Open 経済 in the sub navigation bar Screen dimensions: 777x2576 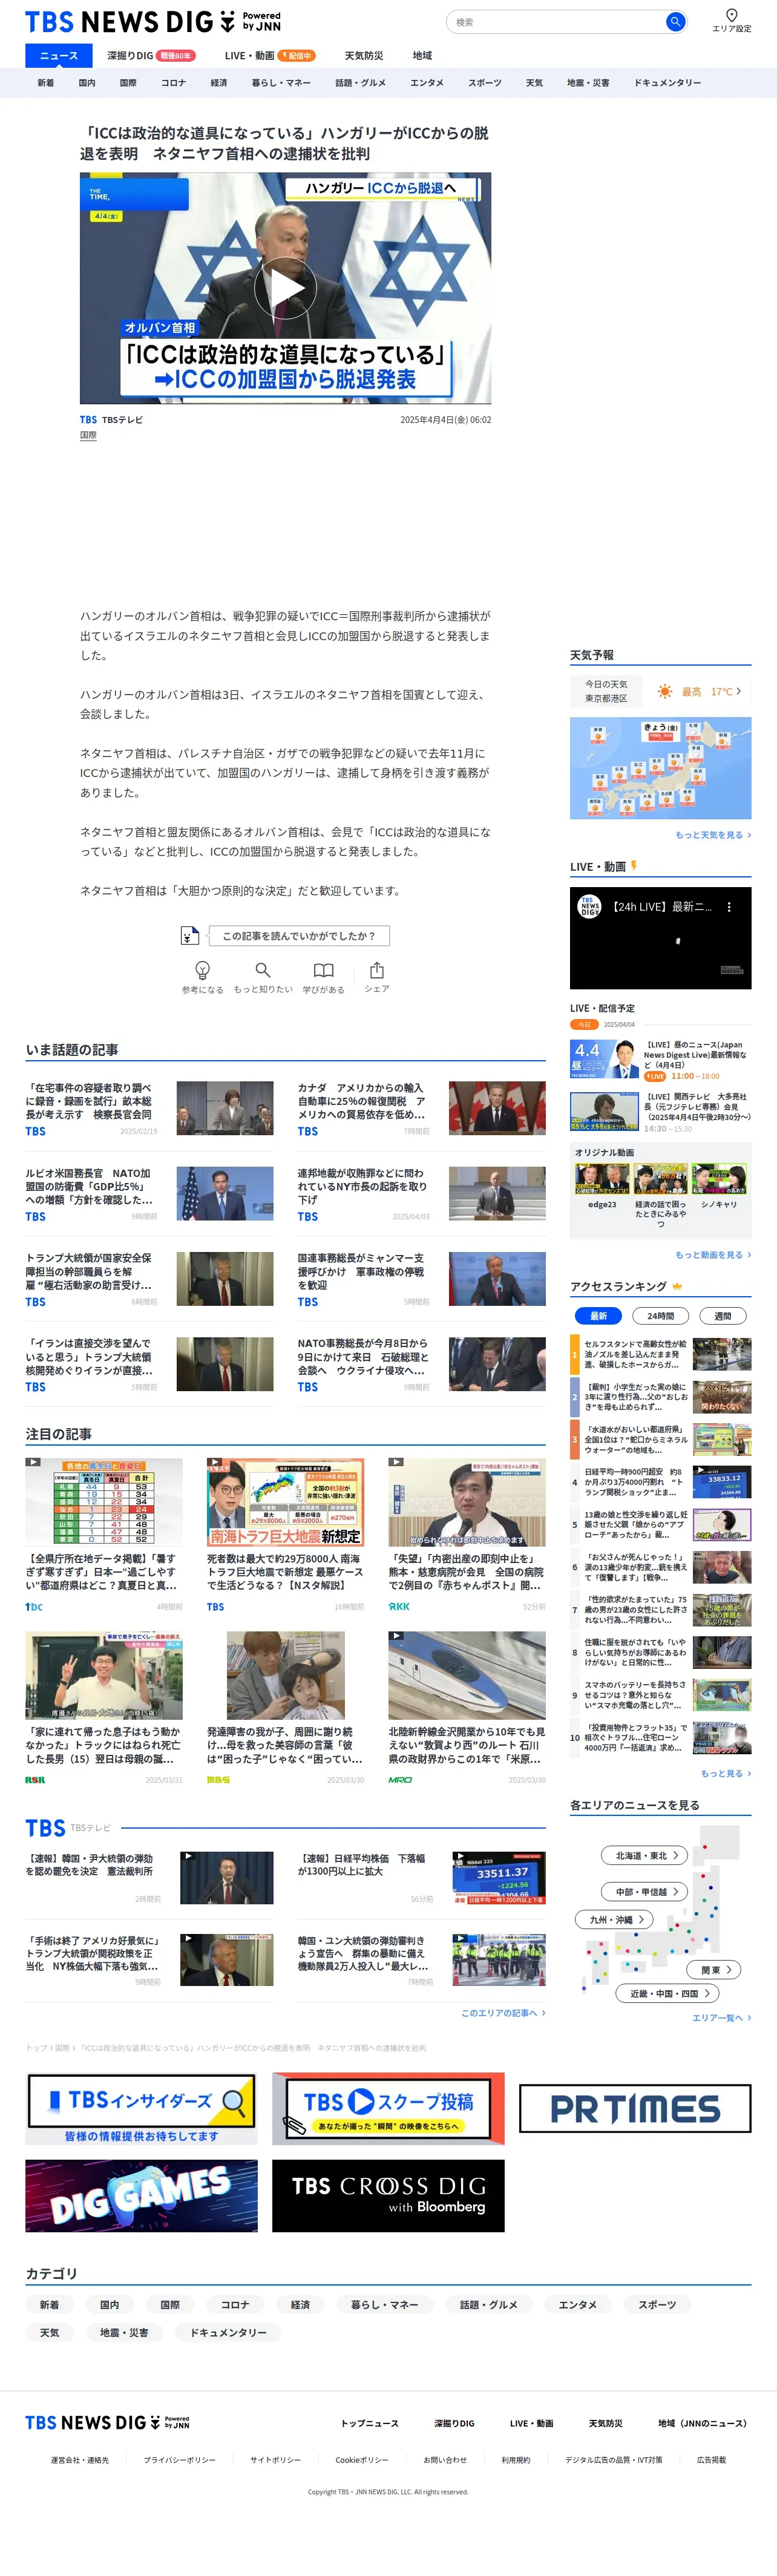click(x=219, y=83)
